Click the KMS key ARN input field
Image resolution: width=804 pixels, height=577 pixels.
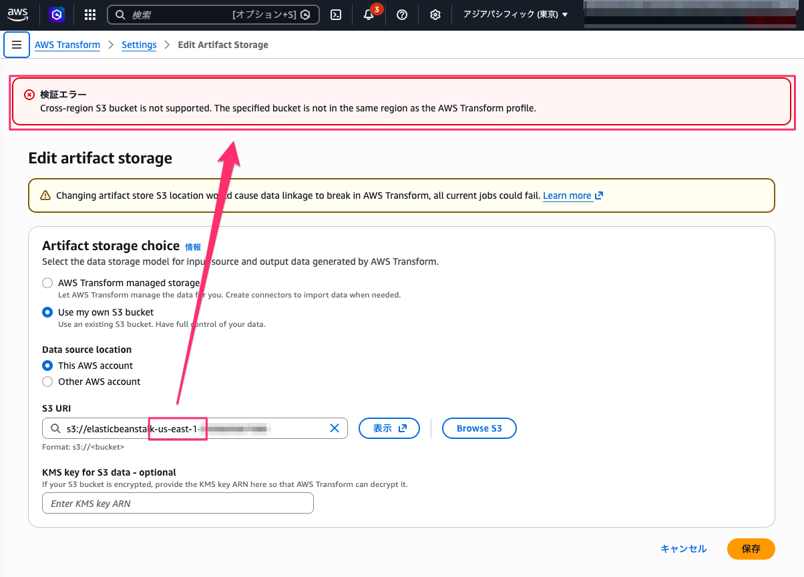click(178, 504)
